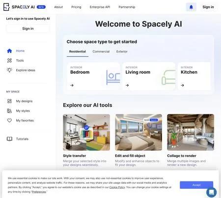Viewport: 221px width, 198px height.
Task: Accept the cookie consent
Action: tap(196, 185)
